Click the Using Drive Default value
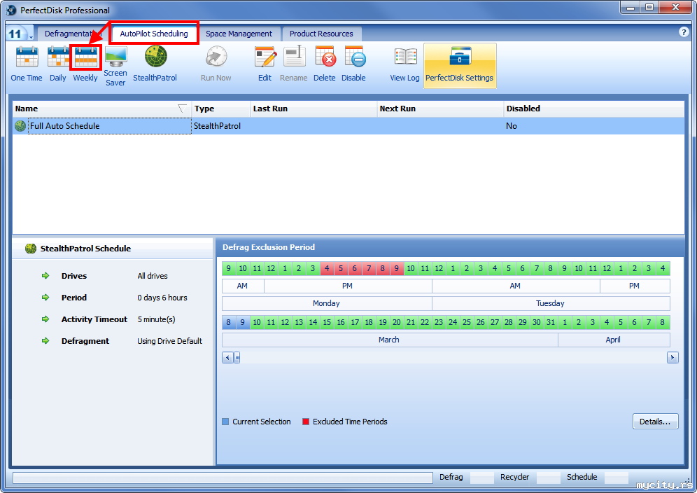The width and height of the screenshot is (697, 493). point(170,341)
